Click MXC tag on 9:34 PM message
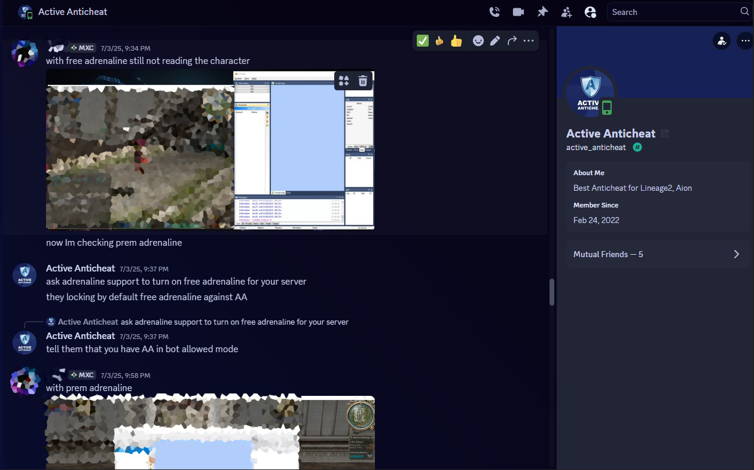This screenshot has width=754, height=470. tap(82, 48)
